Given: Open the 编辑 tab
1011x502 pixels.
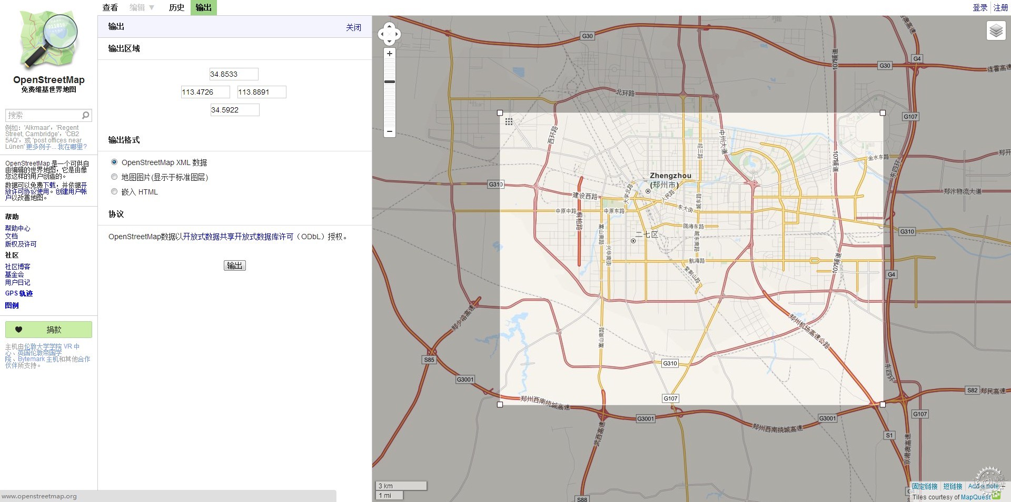Looking at the screenshot, I should pyautogui.click(x=137, y=7).
